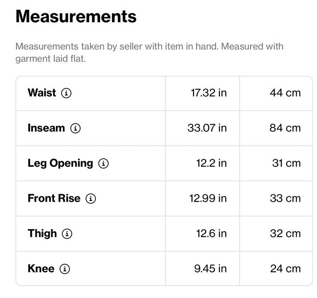
Task: Select the Thigh measurement label
Action: coord(42,234)
